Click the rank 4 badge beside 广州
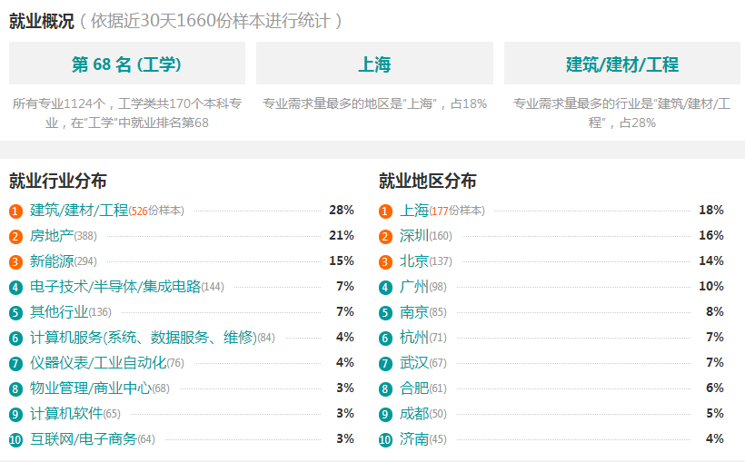This screenshot has height=462, width=745. (385, 287)
